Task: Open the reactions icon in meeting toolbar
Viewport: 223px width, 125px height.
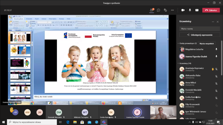Action: pyautogui.click(x=165, y=10)
